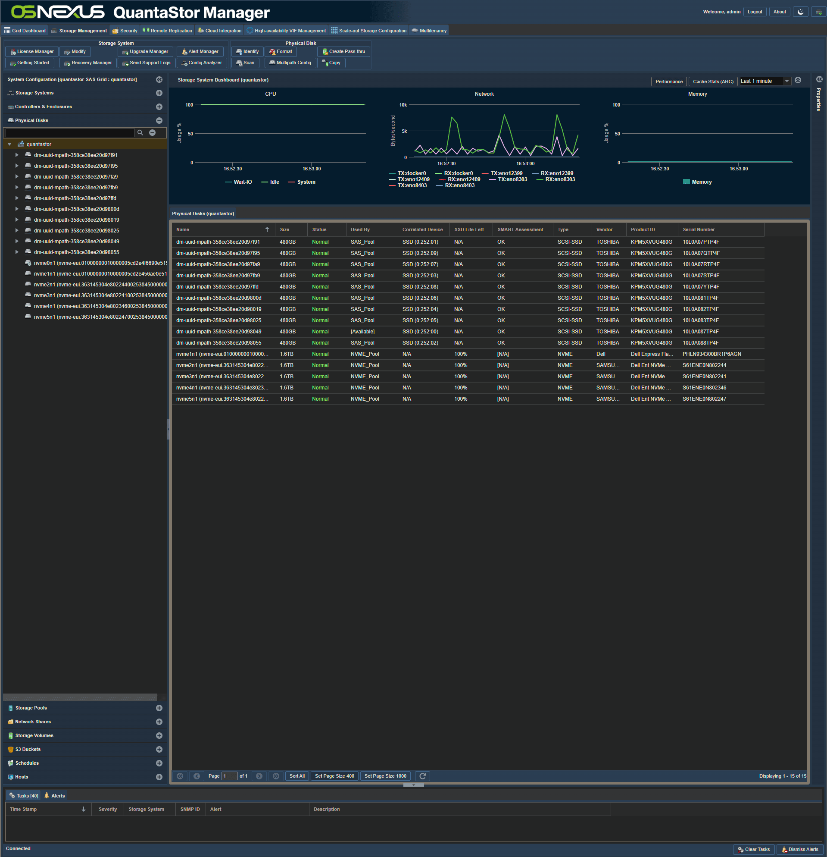
Task: Collapse the Physical Disks section
Action: pos(159,121)
